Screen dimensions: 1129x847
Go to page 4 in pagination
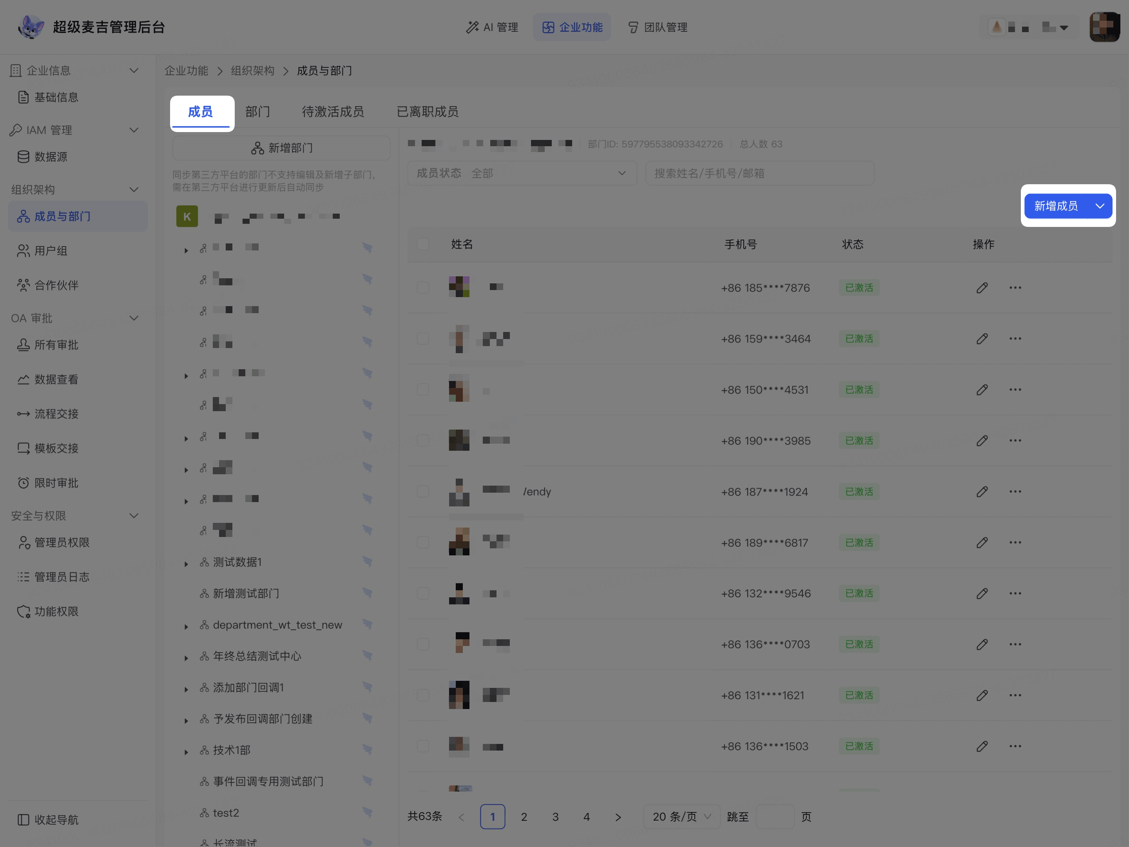(587, 817)
